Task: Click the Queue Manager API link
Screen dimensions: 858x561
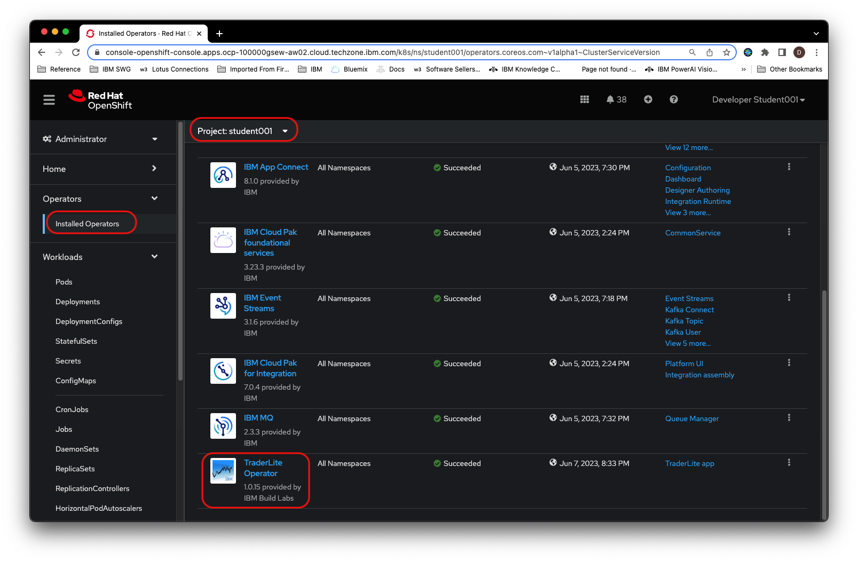Action: pyautogui.click(x=692, y=418)
